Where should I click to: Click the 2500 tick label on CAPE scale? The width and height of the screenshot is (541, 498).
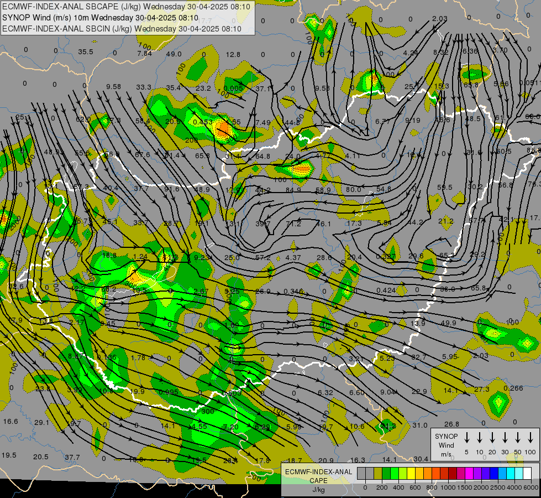[x=497, y=487]
